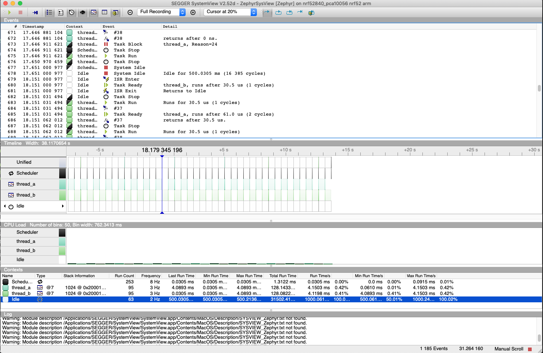This screenshot has height=353, width=543.
Task: Toggle the Events list view icon
Action: pos(49,12)
